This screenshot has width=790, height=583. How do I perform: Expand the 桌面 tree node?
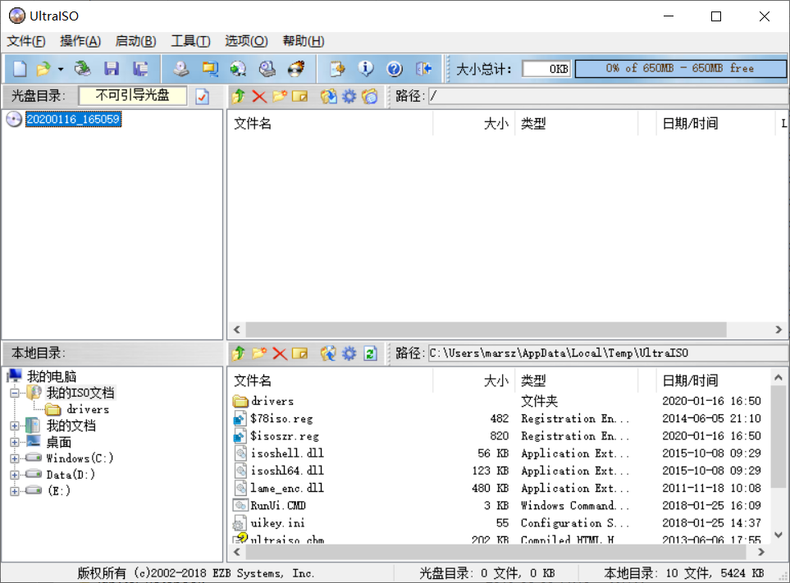pos(15,443)
